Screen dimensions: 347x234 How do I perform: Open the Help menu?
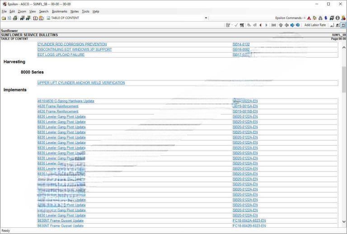[96, 11]
